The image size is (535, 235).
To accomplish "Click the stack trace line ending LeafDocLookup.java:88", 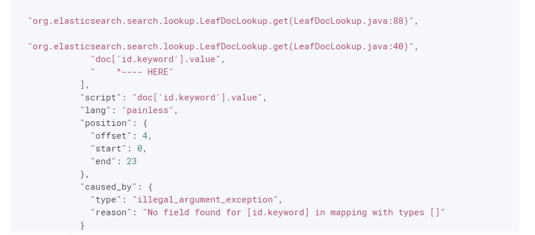I will 223,21.
